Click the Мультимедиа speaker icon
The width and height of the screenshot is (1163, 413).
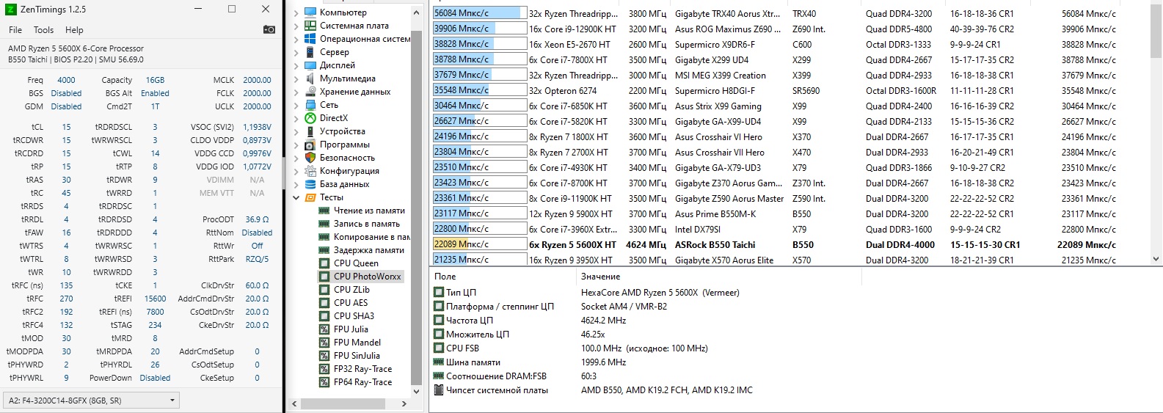click(310, 78)
